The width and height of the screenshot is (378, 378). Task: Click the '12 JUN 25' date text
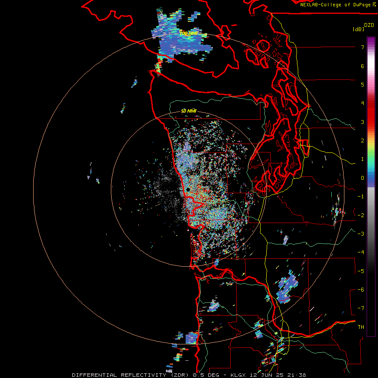266,375
